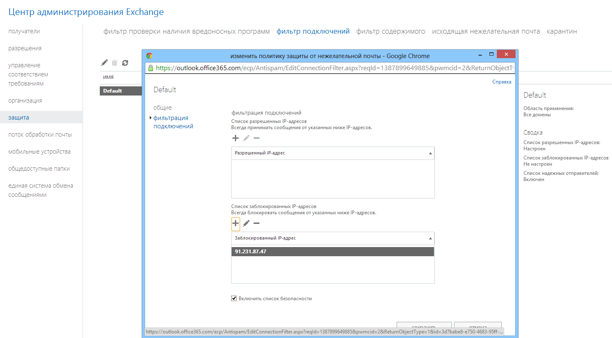Click the pencil edit icon above policy list
Screen dimensions: 612x338
point(104,63)
